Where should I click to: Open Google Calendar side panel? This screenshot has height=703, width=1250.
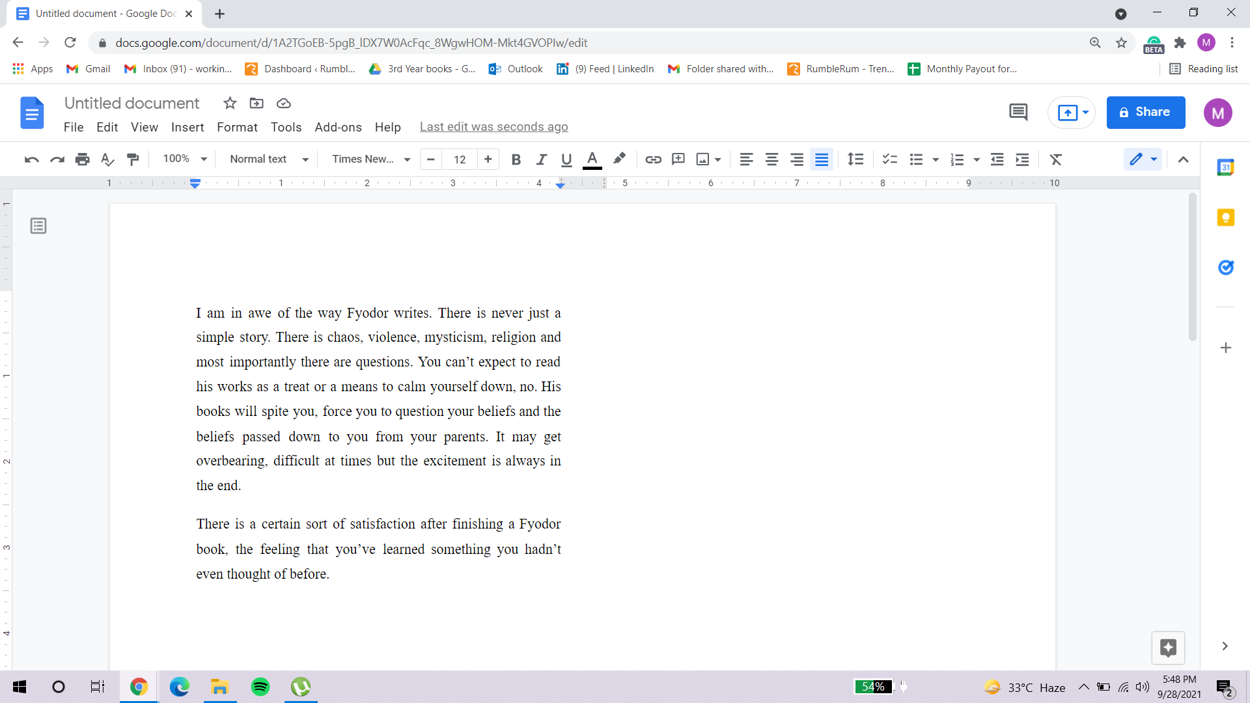coord(1225,167)
